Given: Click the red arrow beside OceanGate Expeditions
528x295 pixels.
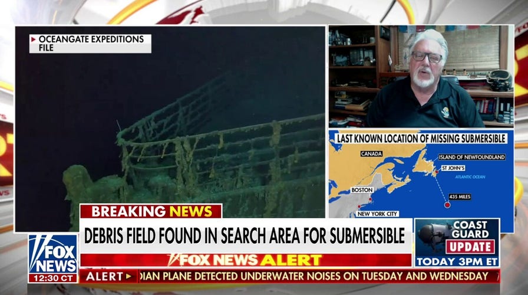Looking at the screenshot, I should (x=34, y=40).
